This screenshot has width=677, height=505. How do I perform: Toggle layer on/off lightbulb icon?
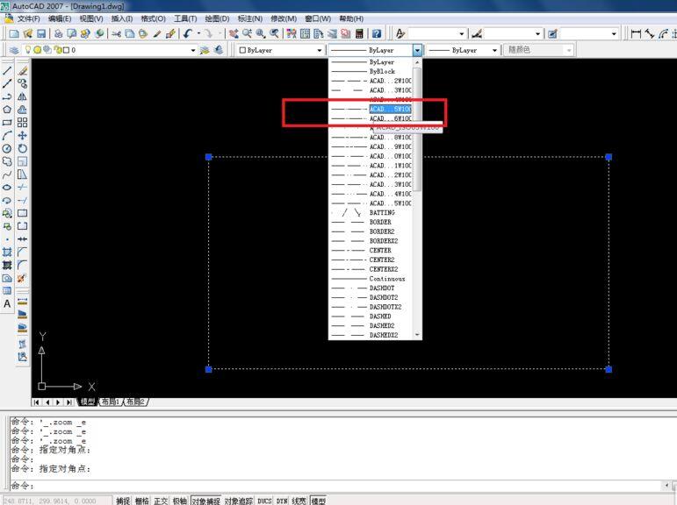(28, 50)
